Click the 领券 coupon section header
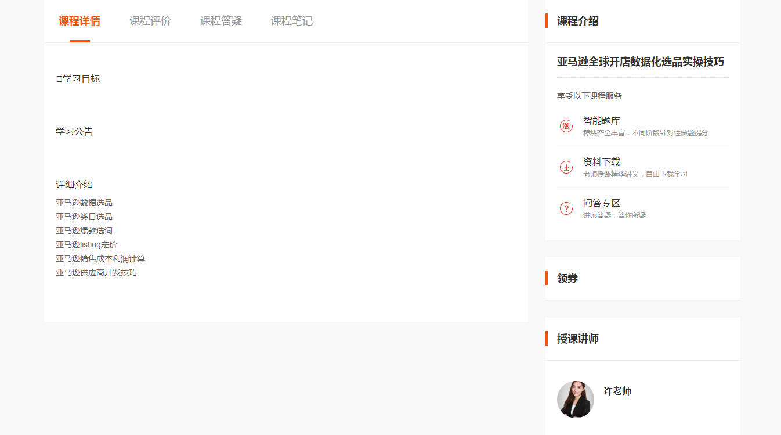The height and width of the screenshot is (435, 781). pos(567,278)
